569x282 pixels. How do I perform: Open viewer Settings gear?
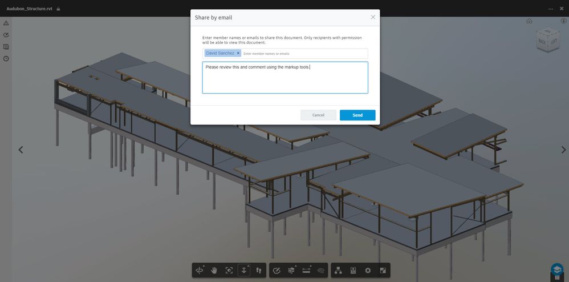pos(368,270)
